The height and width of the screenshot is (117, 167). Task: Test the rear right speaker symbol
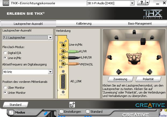pyautogui.click(x=150, y=72)
